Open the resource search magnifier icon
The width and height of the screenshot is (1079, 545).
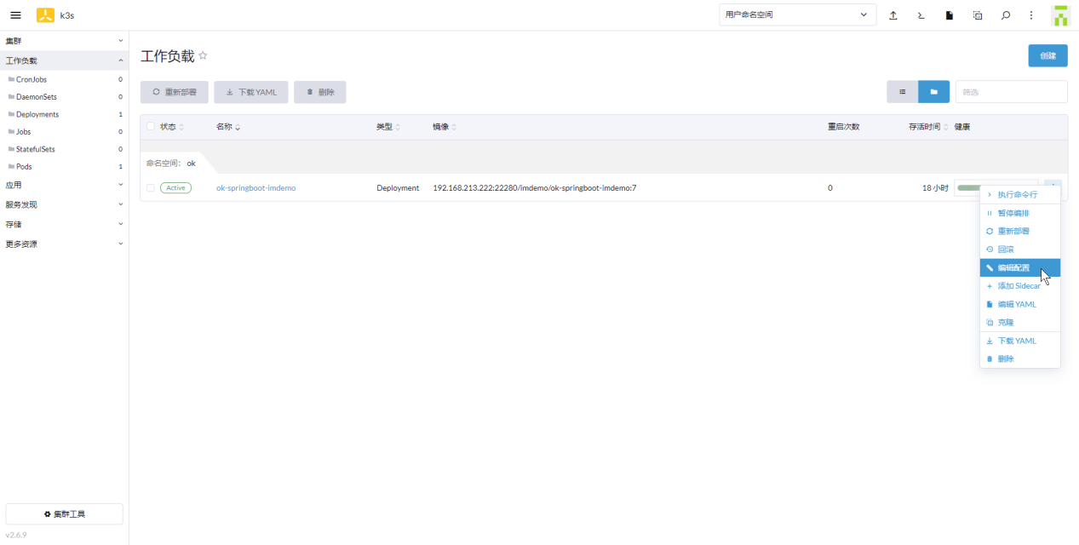click(x=1006, y=15)
